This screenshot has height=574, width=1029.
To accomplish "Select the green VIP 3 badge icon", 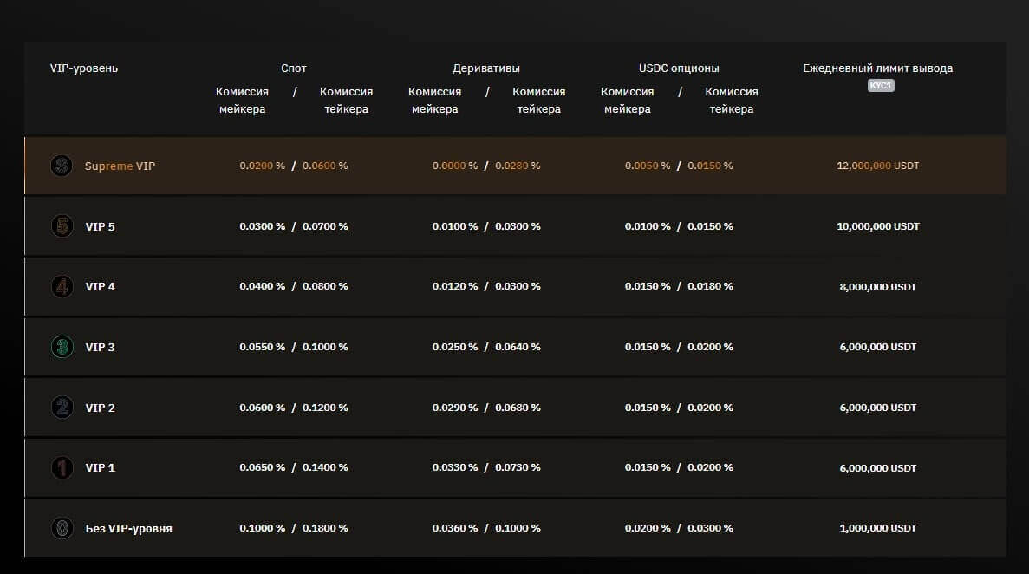I will pos(61,347).
